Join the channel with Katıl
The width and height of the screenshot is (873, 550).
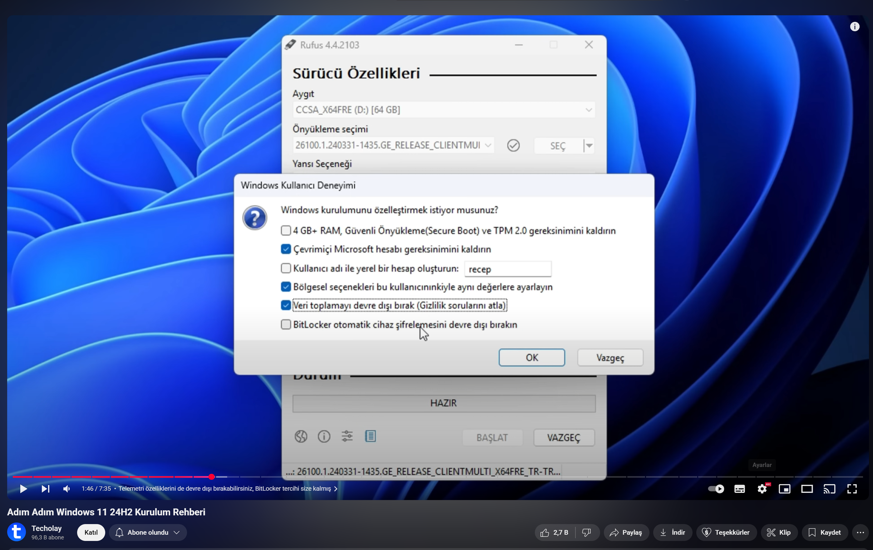point(91,532)
